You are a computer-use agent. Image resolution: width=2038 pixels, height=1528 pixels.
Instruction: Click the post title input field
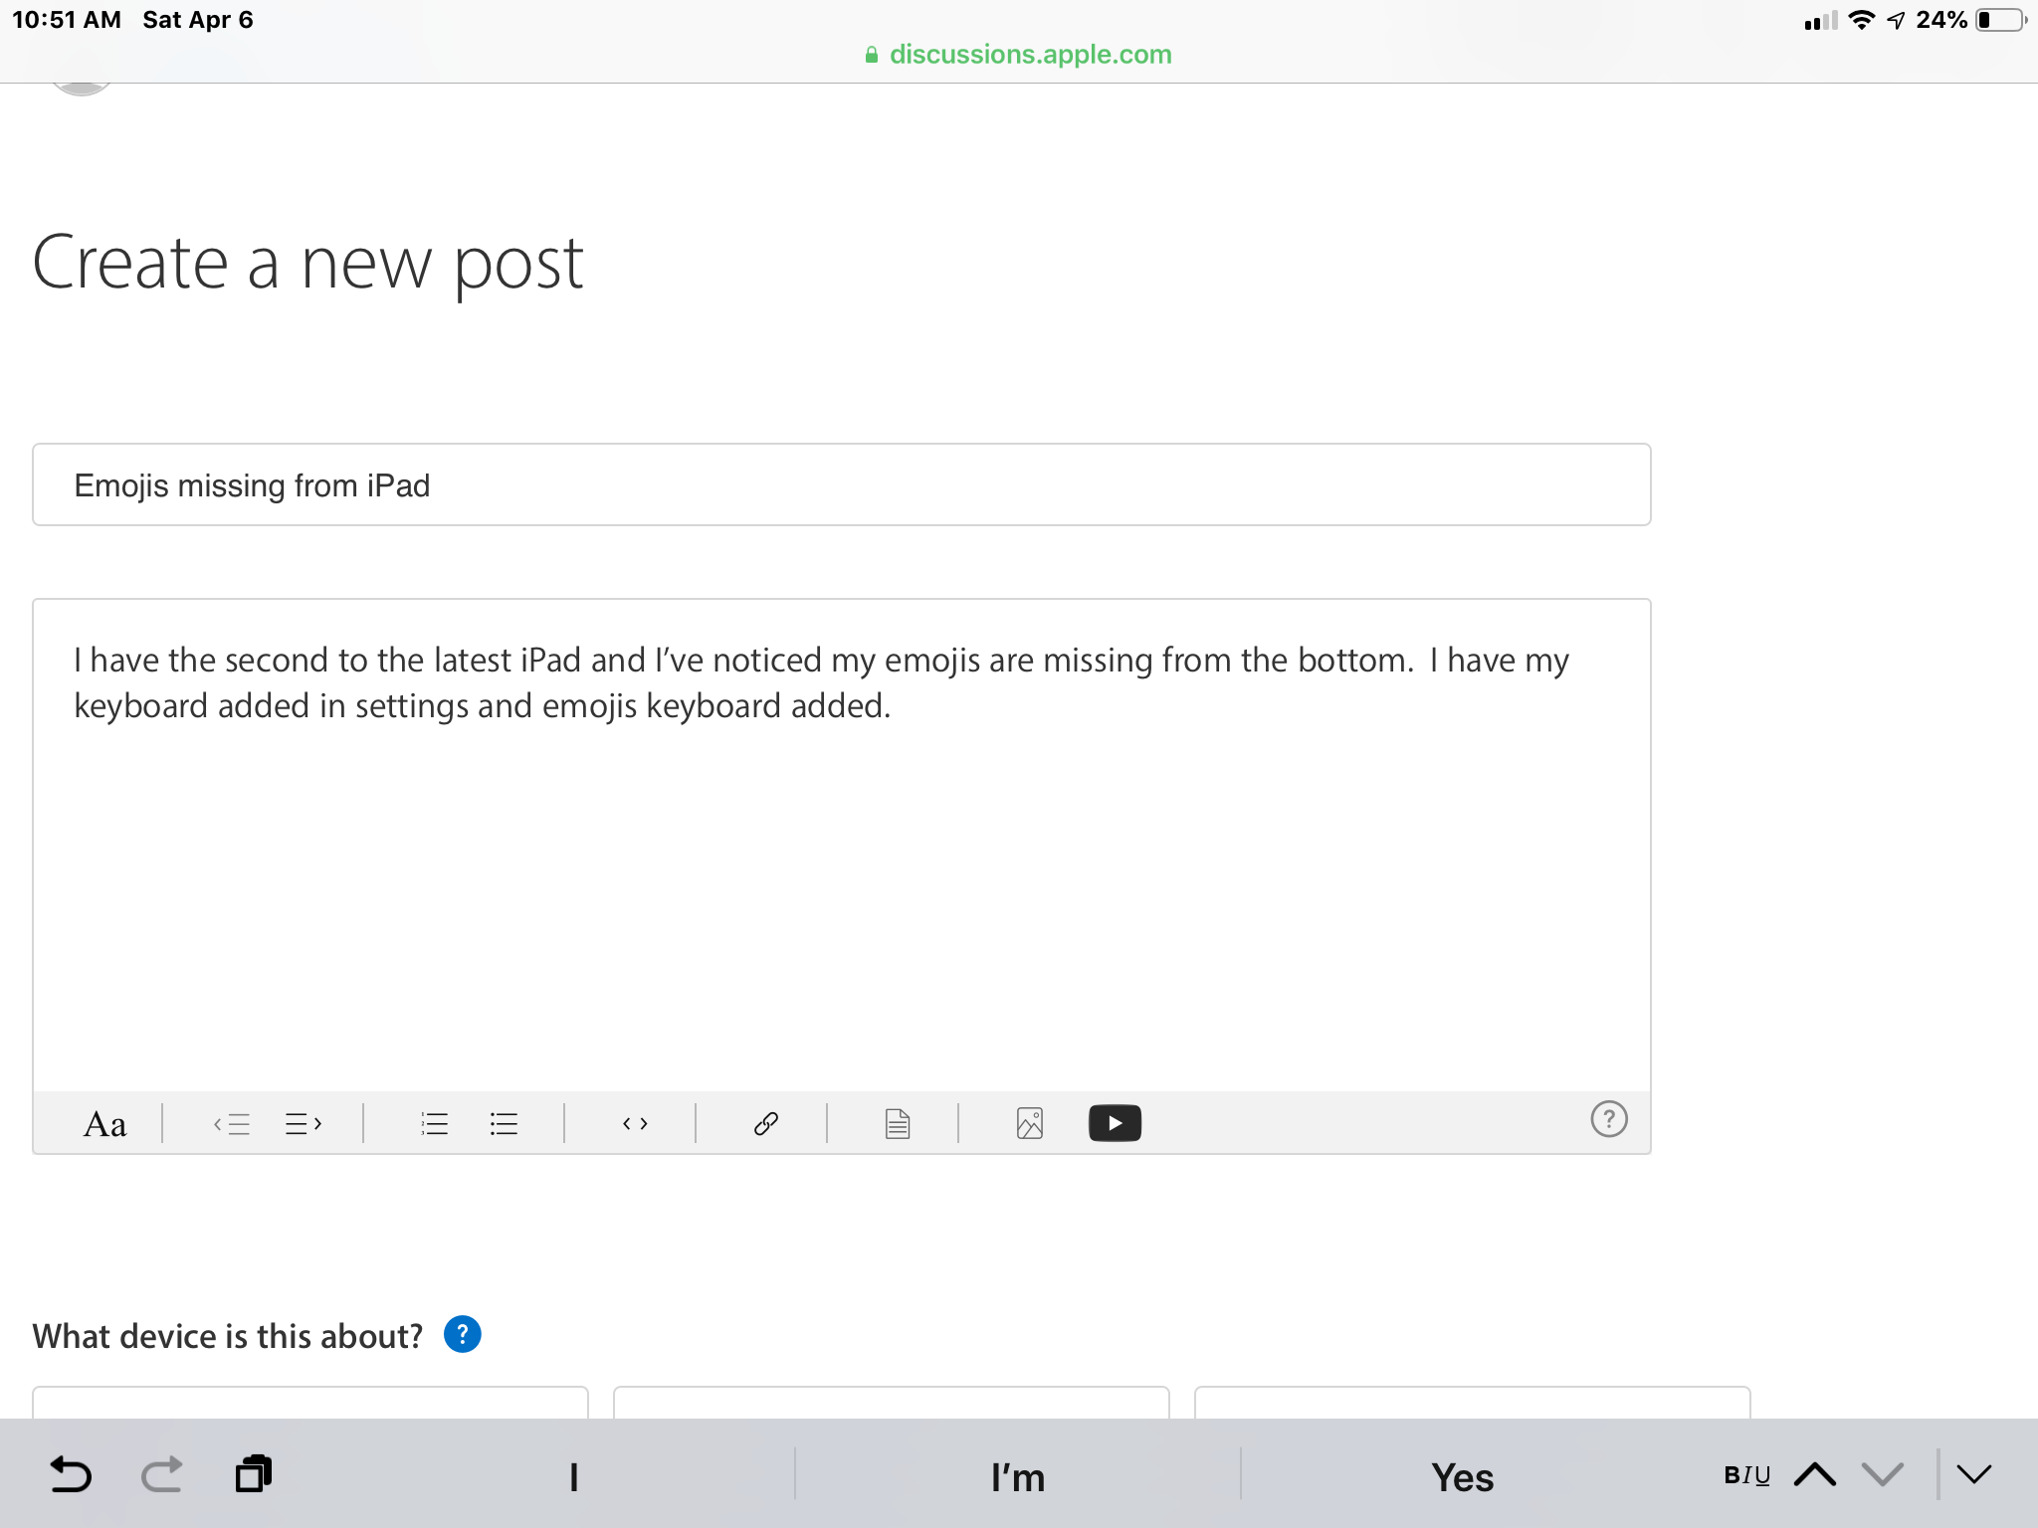[841, 485]
